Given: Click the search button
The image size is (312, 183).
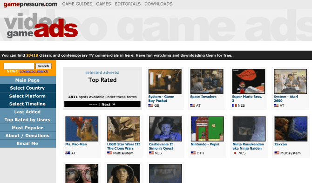Looking at the screenshot, I should pyautogui.click(x=43, y=66).
